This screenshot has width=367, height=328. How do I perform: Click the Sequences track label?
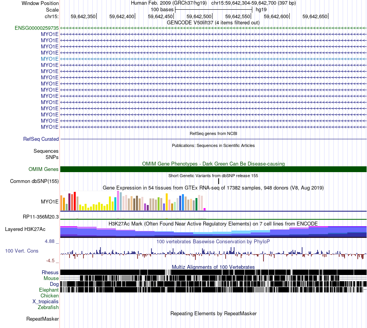pyautogui.click(x=46, y=151)
